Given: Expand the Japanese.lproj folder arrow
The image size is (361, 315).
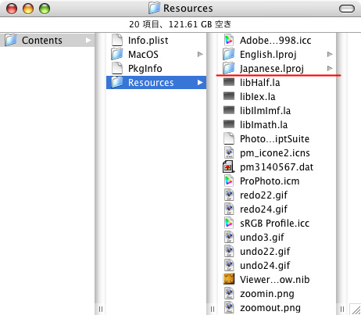Looking at the screenshot, I should [330, 68].
